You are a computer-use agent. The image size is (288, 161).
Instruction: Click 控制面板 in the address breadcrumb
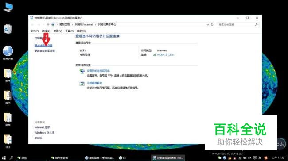tap(65, 24)
